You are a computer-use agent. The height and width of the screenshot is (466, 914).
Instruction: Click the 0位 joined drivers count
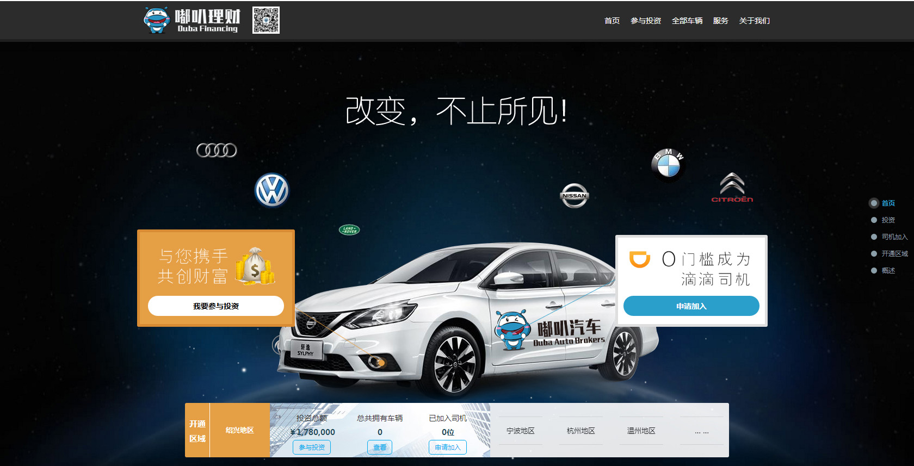click(x=448, y=432)
